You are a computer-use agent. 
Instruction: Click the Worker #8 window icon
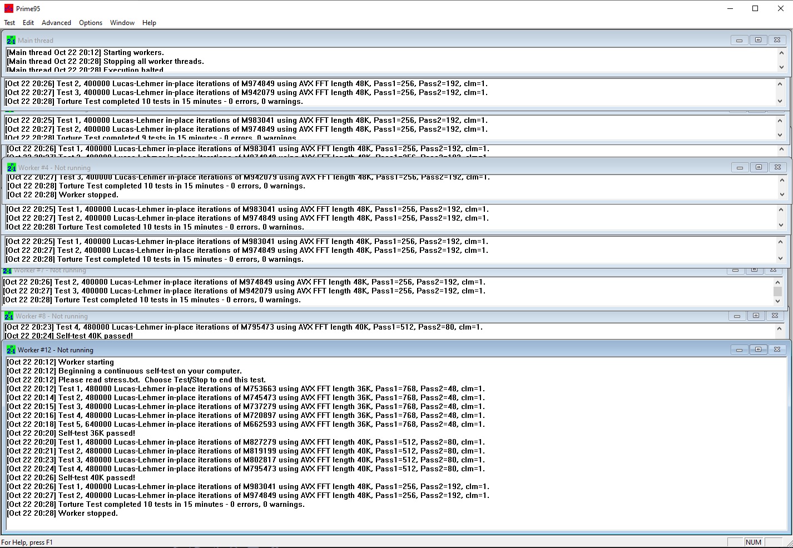(x=9, y=316)
